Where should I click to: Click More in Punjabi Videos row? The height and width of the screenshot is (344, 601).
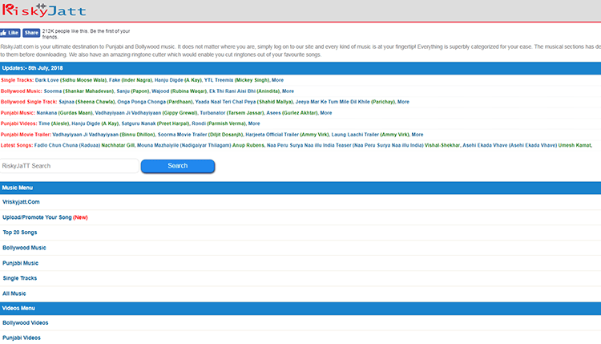click(x=254, y=123)
